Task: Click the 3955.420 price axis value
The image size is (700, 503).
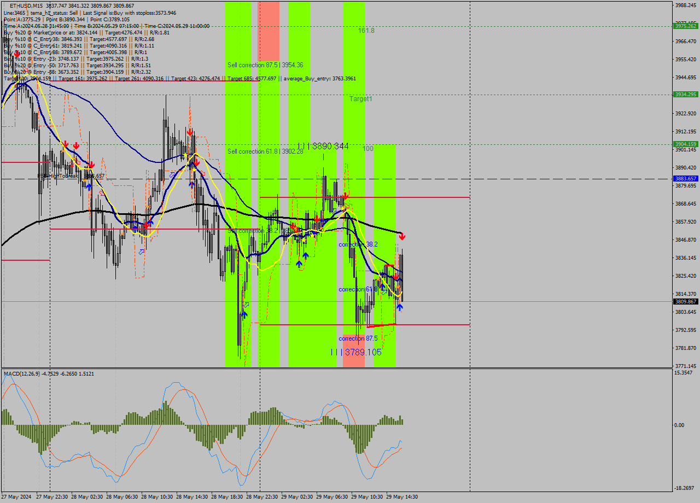Action: coord(686,60)
